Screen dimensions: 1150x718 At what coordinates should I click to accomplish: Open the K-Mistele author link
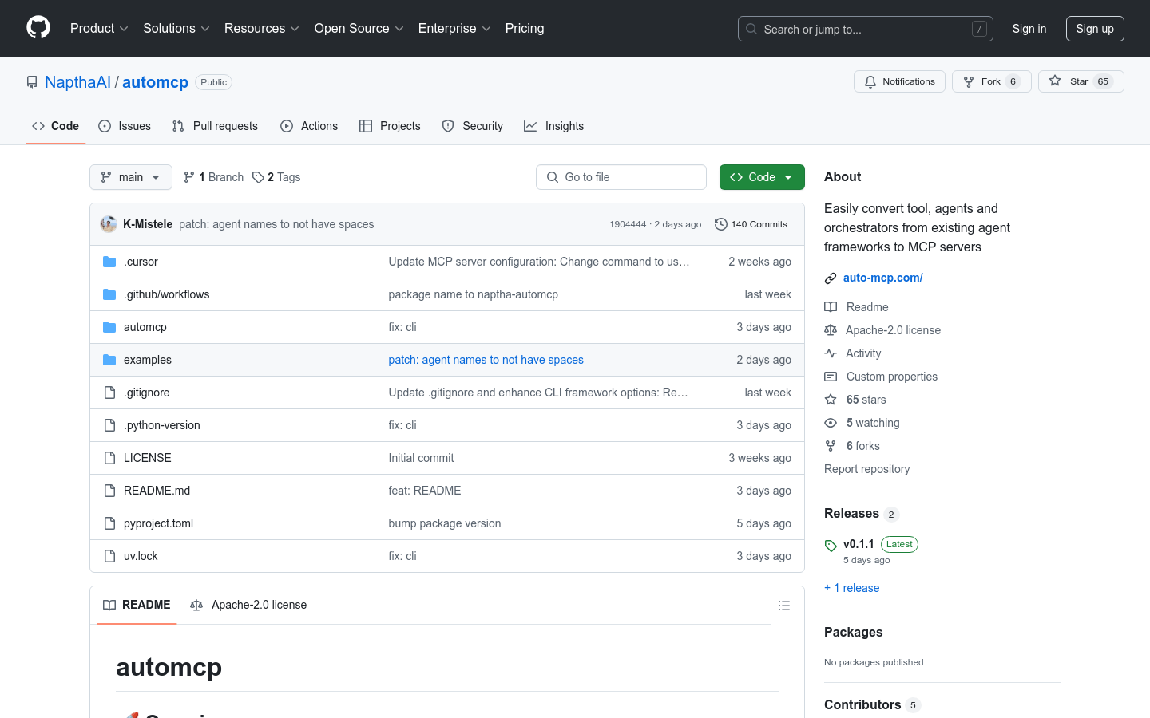click(148, 224)
